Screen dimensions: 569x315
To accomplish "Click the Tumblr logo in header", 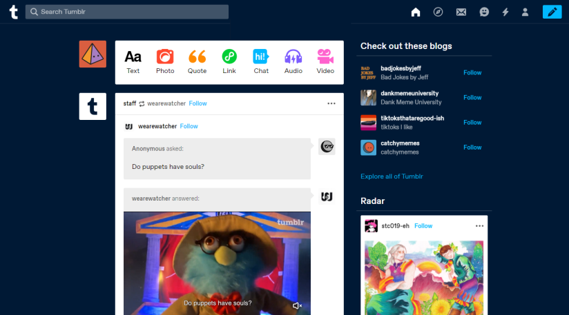I will [x=13, y=12].
